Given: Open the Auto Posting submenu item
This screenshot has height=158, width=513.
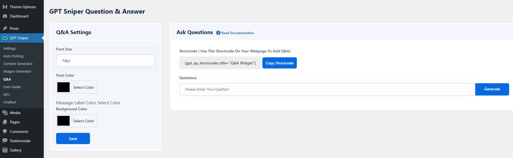Looking at the screenshot, I should (x=13, y=56).
